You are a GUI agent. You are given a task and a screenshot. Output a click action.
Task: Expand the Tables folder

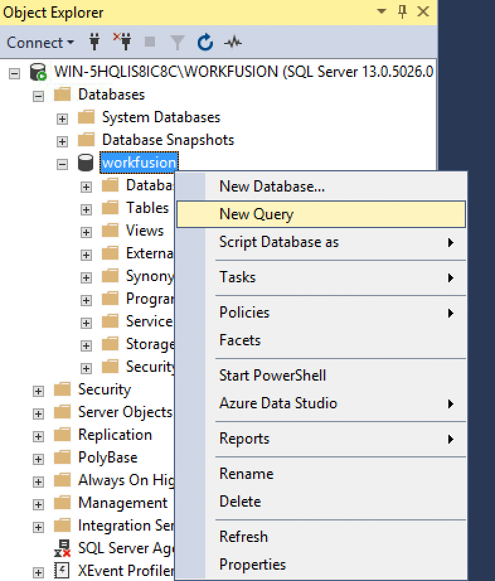pyautogui.click(x=86, y=209)
